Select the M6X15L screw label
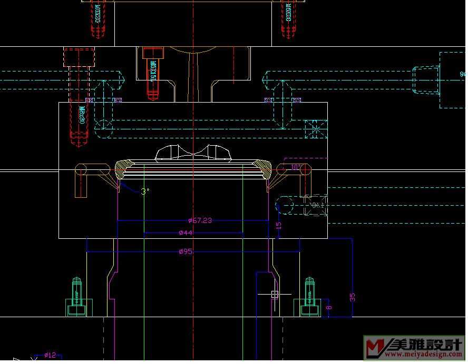Viewport: 468px width, 364px height. 153,71
